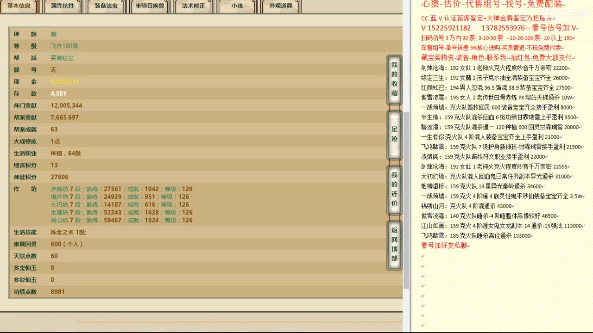The height and width of the screenshot is (333, 593).
Task: Open the 外观道具 tab
Action: (x=281, y=6)
